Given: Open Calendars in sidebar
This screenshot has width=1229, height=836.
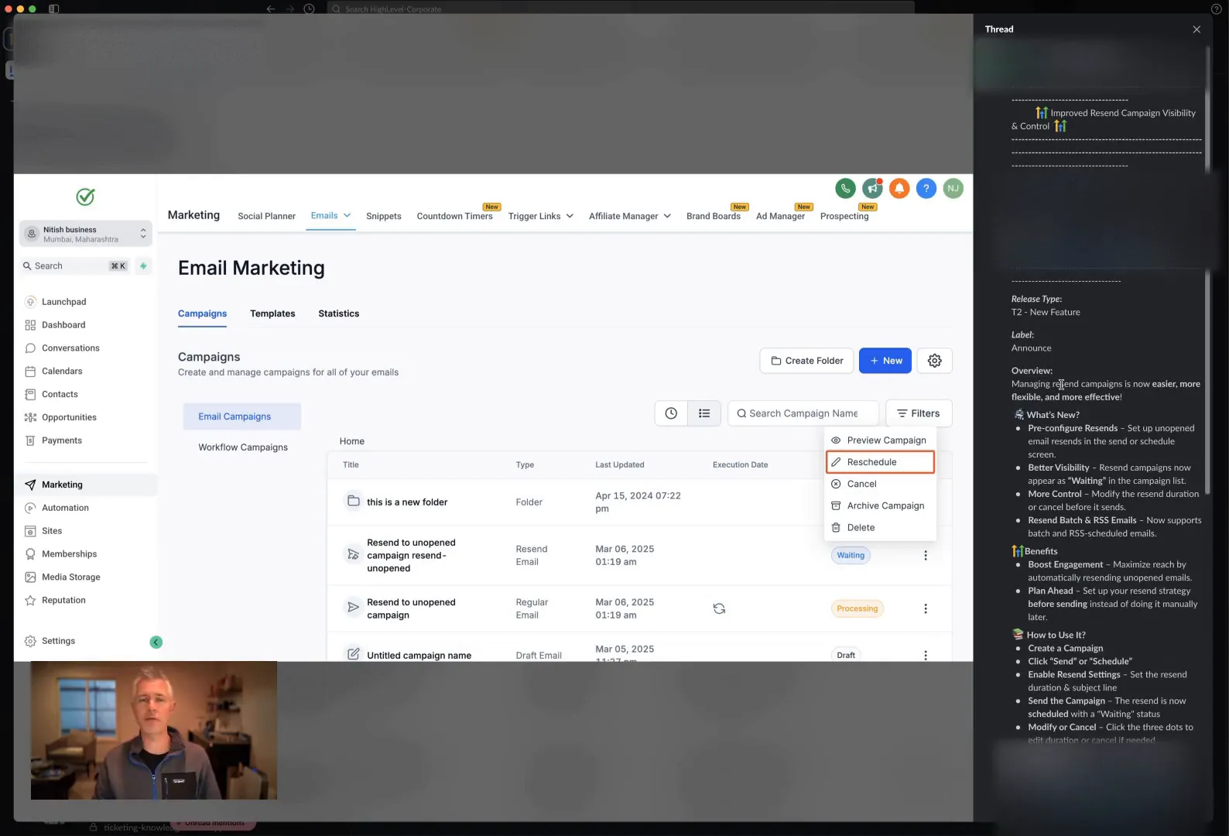Looking at the screenshot, I should 61,372.
